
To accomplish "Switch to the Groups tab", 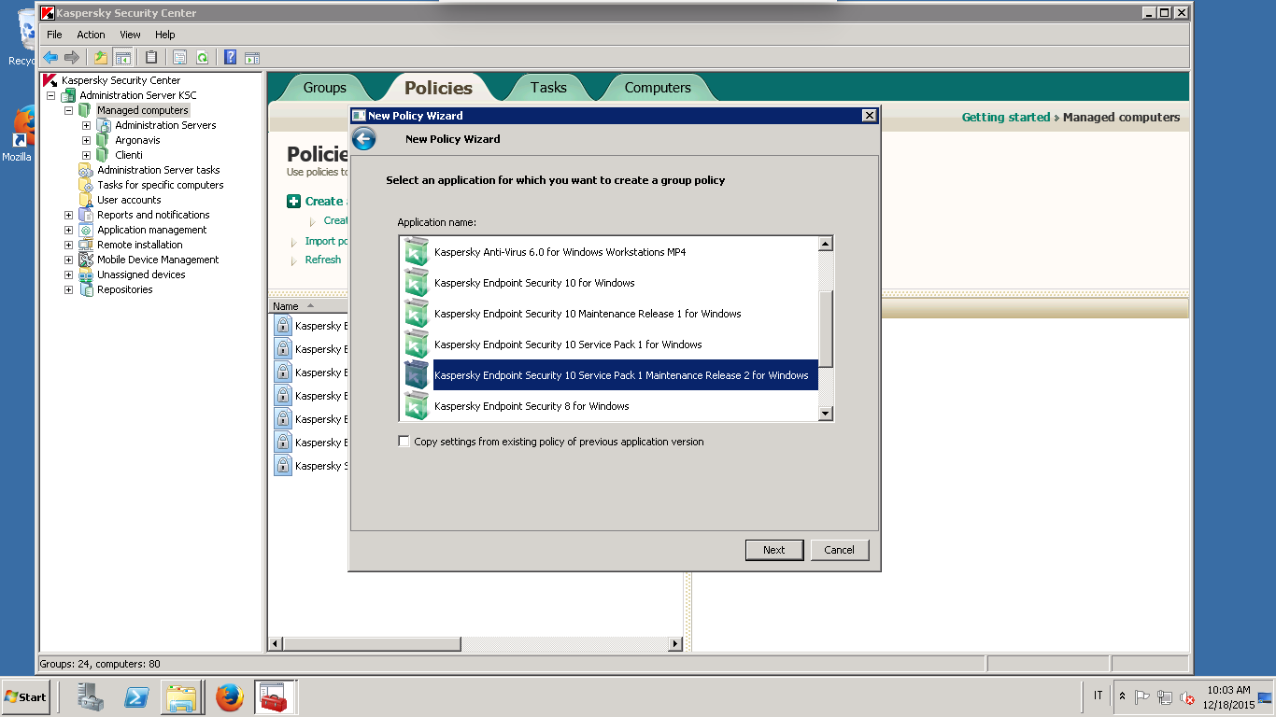I will (324, 88).
